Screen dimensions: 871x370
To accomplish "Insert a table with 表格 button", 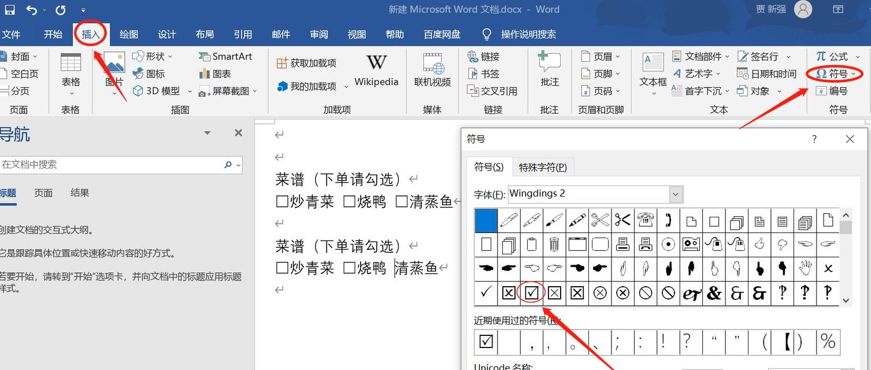I will click(71, 75).
